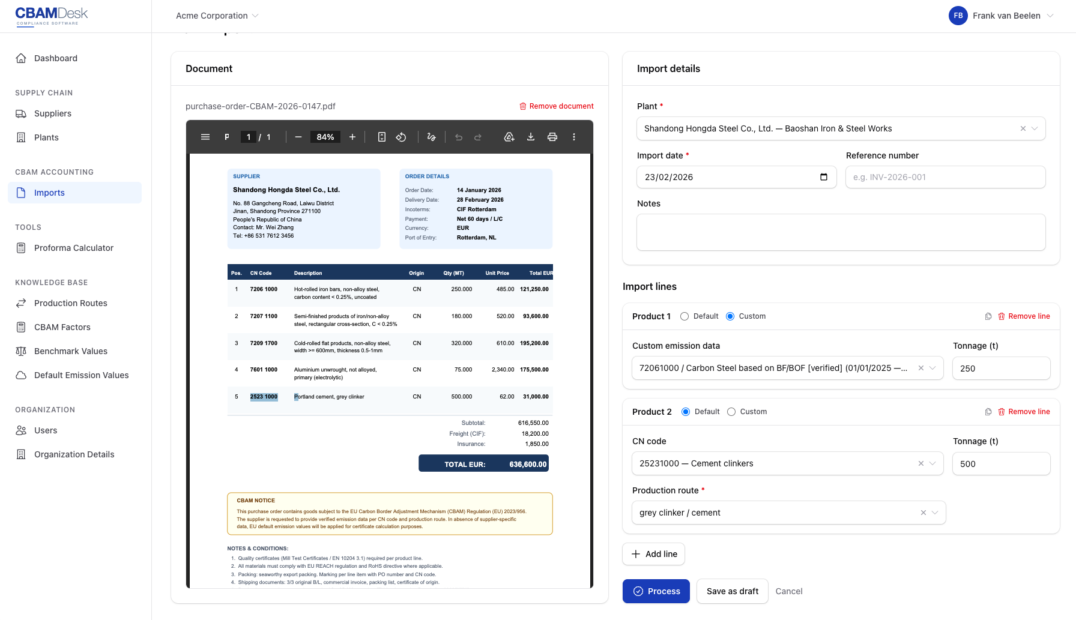The height and width of the screenshot is (620, 1076).
Task: Toggle fit-to-page view in PDF viewer
Action: tap(382, 137)
